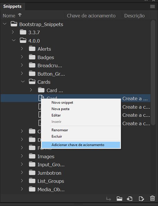Expand the List_Groups folder chevron
Screen dimensions: 158x206
click(x=22, y=181)
